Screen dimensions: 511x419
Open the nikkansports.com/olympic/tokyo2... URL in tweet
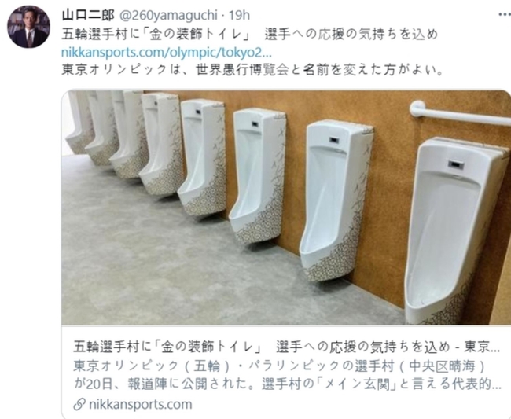[166, 53]
